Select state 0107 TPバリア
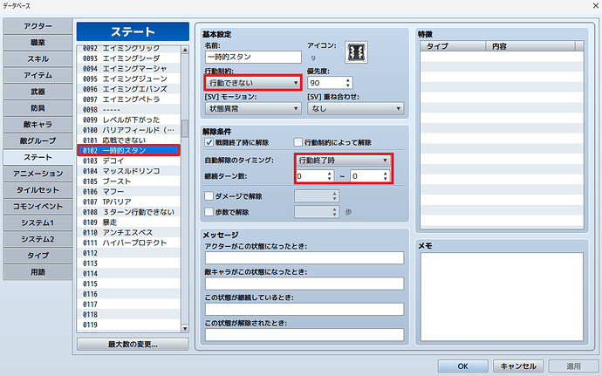 pos(128,202)
